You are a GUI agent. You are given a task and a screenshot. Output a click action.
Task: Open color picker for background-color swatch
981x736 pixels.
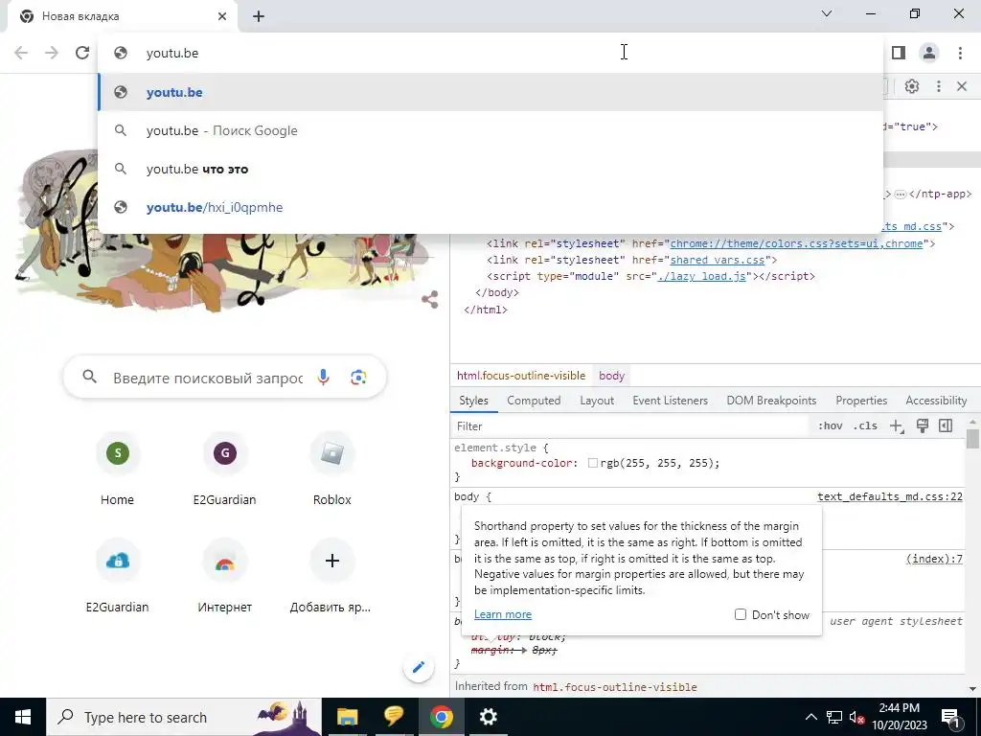[592, 464]
